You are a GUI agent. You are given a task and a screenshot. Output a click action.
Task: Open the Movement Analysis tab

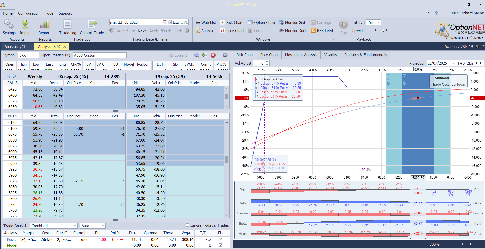tap(301, 55)
